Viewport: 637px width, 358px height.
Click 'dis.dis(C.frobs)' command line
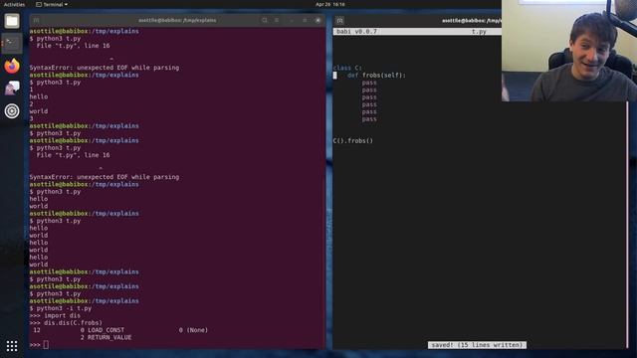66,322
